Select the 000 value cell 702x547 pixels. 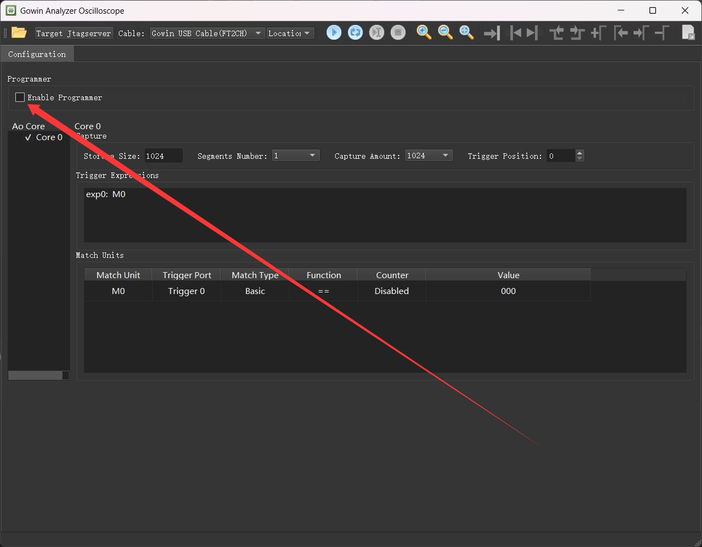(x=508, y=291)
